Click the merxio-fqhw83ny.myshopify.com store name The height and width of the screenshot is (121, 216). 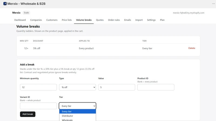point(188,13)
